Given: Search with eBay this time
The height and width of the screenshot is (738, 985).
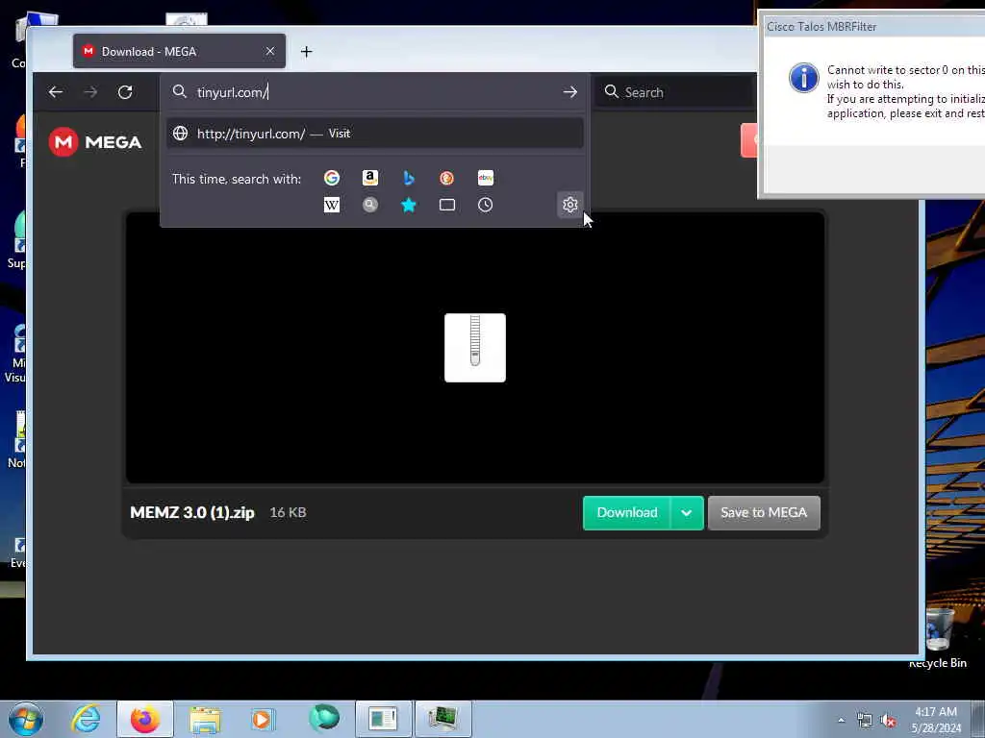Looking at the screenshot, I should [486, 178].
